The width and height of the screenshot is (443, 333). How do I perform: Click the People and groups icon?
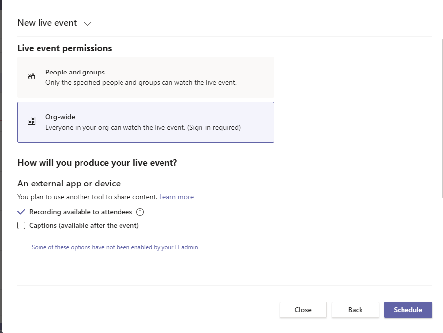(x=32, y=76)
